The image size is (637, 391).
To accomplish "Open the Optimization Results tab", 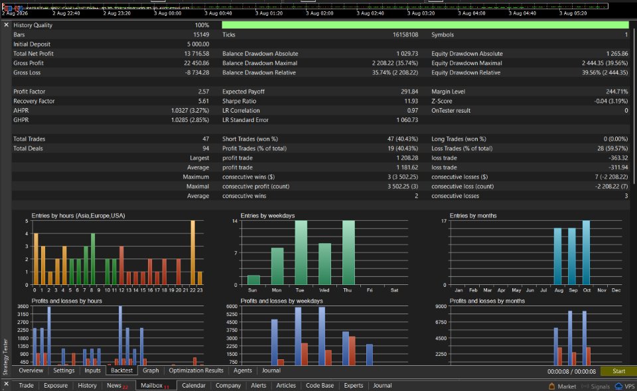I will click(x=196, y=370).
